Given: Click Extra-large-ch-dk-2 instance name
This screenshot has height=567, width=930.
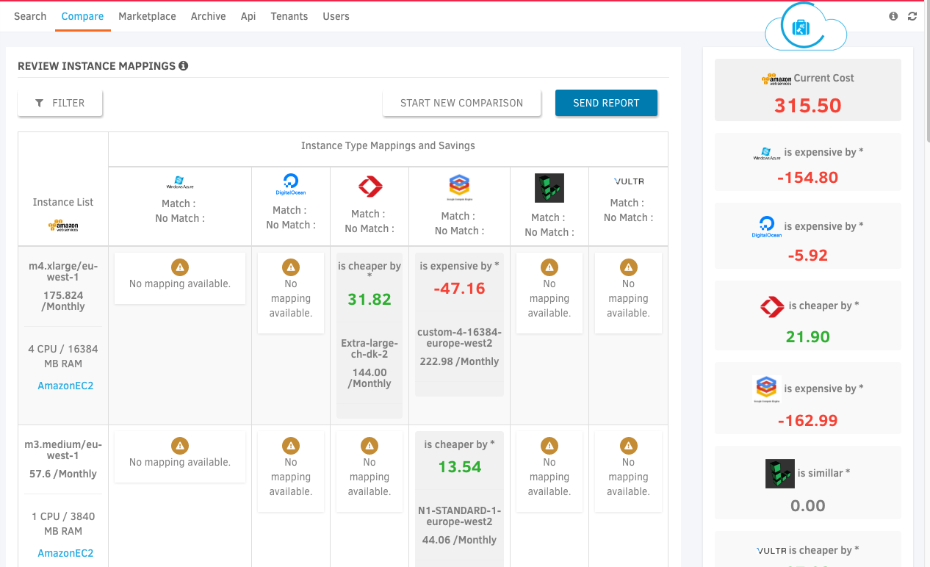Looking at the screenshot, I should (370, 349).
